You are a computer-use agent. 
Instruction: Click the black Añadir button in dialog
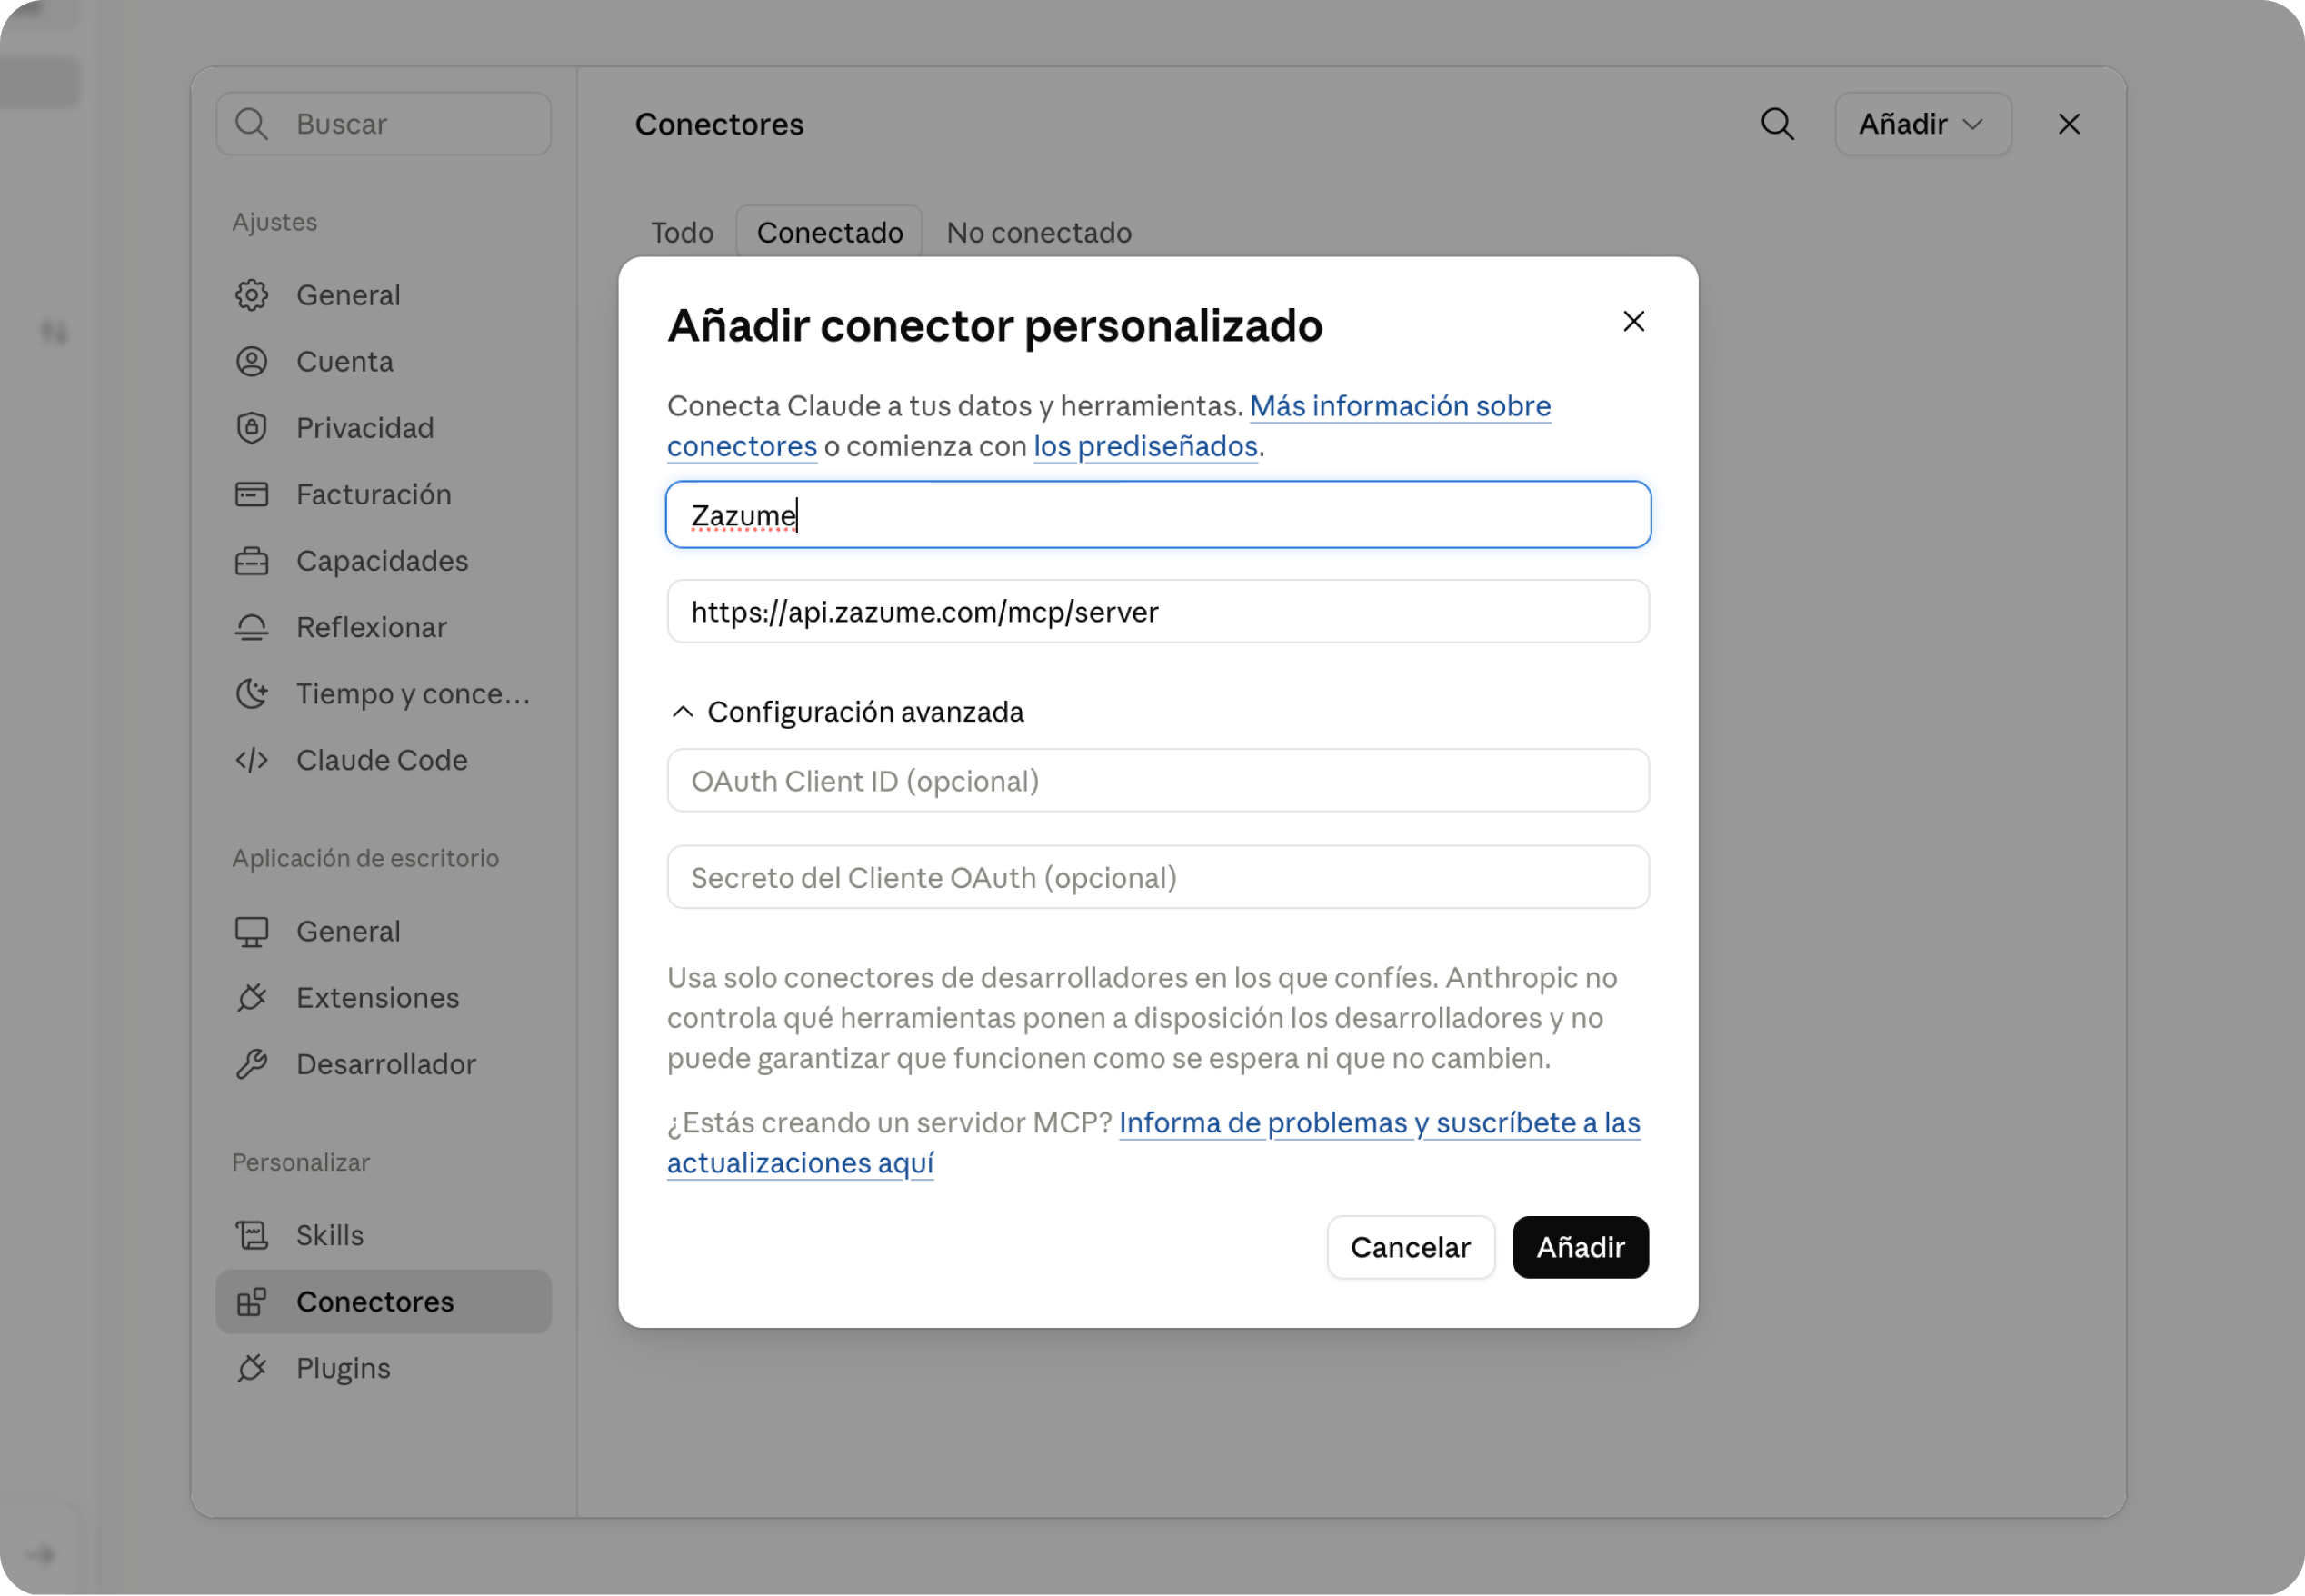1580,1248
